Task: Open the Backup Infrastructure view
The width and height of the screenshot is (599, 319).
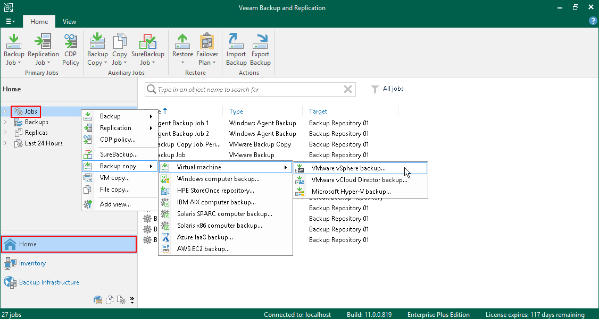Action: 49,282
